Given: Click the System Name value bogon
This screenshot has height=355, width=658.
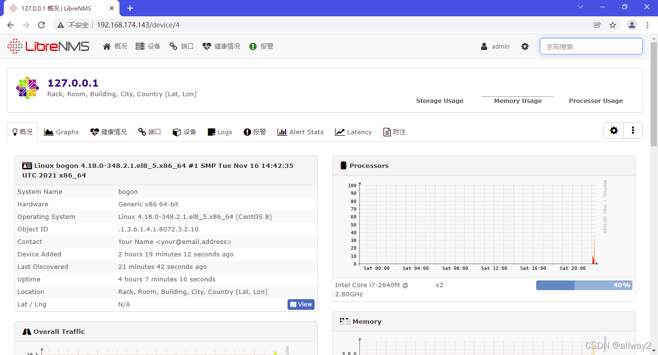Looking at the screenshot, I should [x=128, y=192].
